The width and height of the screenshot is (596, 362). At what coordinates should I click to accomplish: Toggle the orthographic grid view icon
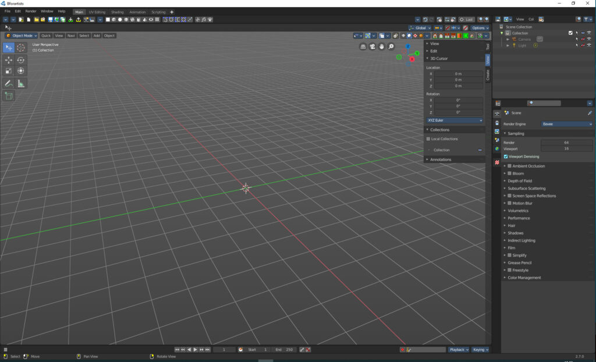363,47
